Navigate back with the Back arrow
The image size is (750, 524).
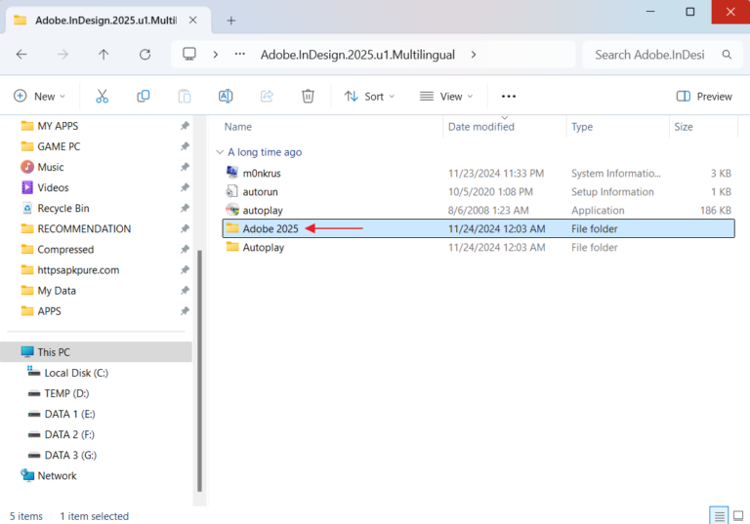(x=21, y=55)
